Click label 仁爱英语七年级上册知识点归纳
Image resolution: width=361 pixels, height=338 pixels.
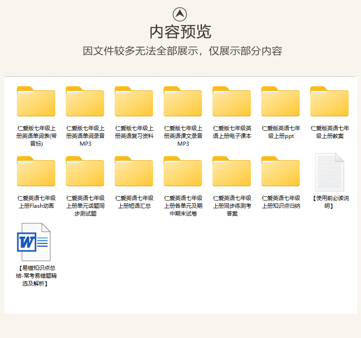tap(281, 202)
